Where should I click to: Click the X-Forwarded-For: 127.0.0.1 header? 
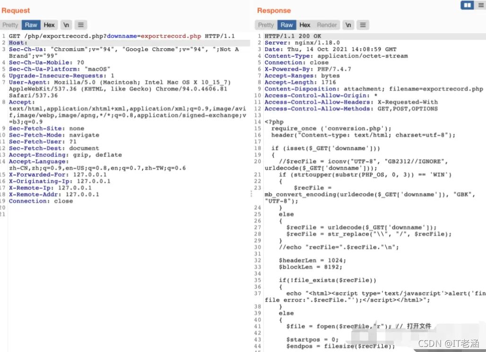click(x=58, y=174)
